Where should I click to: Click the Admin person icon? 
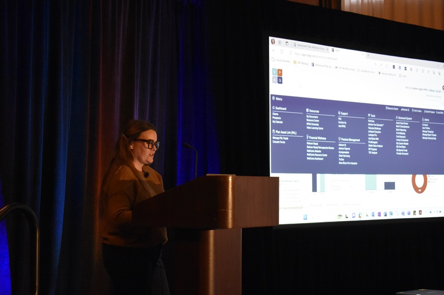click(x=423, y=119)
